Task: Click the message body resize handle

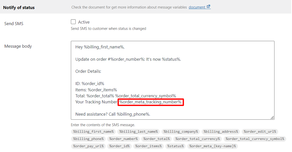Action: click(272, 117)
